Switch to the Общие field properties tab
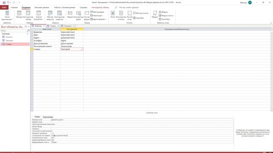This screenshot has height=153, width=273. (x=37, y=117)
